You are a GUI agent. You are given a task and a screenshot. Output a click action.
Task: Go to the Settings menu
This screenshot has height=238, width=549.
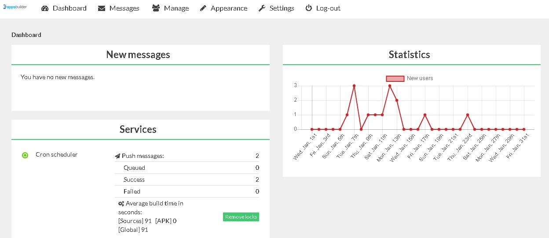tap(282, 8)
